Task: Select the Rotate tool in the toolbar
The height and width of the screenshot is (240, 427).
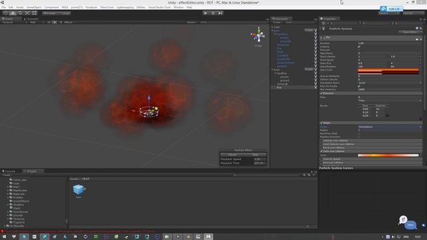Action: coord(20,13)
